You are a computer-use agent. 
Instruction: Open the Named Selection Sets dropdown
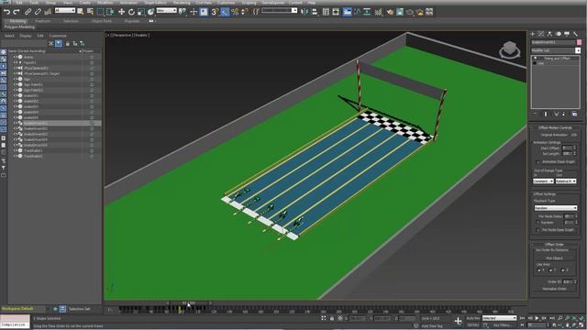pyautogui.click(x=279, y=11)
